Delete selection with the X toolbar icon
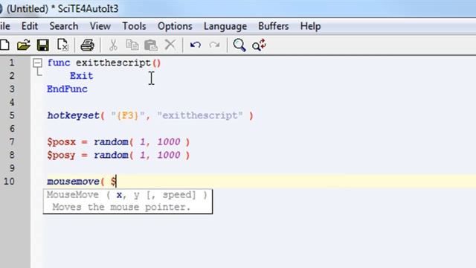476x268 pixels. tap(170, 45)
